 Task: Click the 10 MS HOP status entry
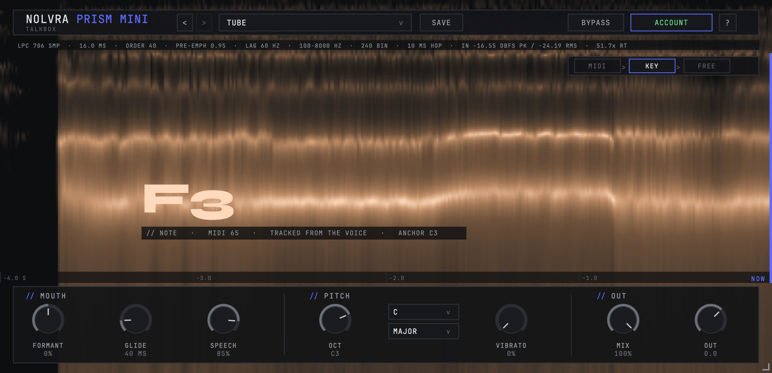point(425,46)
